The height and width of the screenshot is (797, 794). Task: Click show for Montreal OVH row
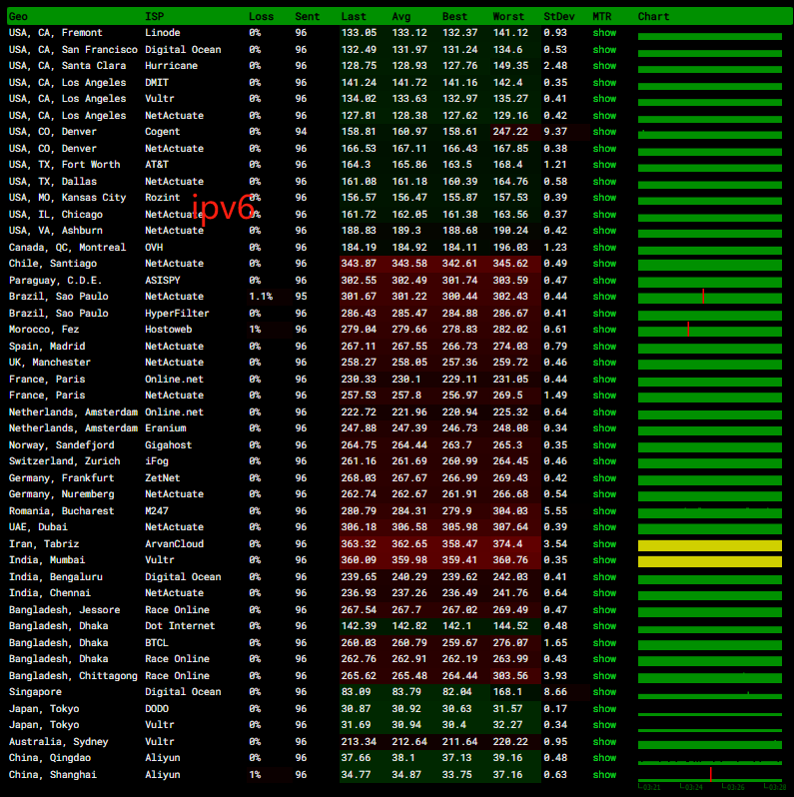[604, 247]
